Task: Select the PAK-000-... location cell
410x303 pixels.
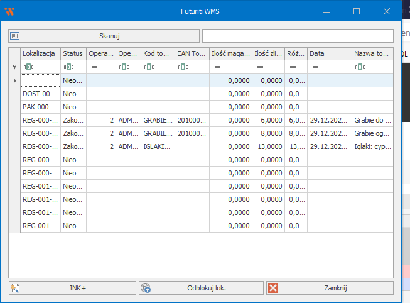Action: click(41, 107)
